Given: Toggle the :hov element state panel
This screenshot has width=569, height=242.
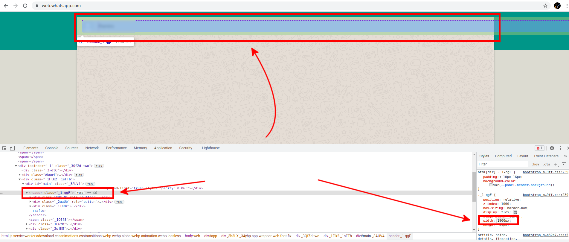Looking at the screenshot, I should click(535, 164).
